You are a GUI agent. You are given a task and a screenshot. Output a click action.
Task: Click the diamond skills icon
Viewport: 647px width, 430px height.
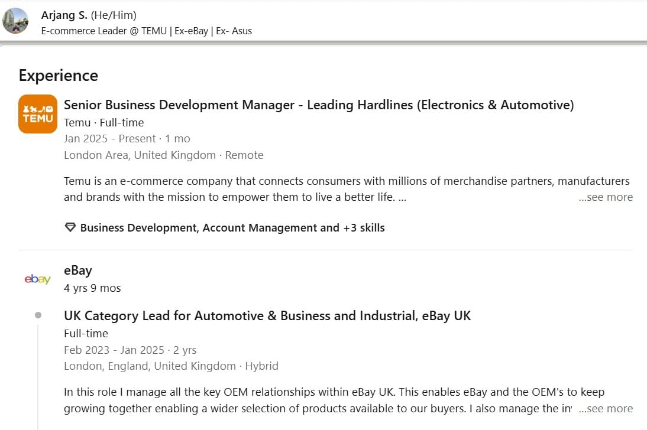(x=70, y=228)
